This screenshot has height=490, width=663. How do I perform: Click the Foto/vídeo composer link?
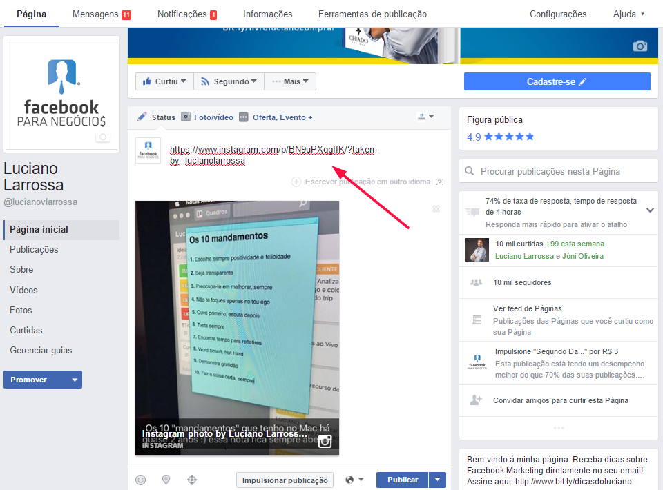click(x=213, y=117)
